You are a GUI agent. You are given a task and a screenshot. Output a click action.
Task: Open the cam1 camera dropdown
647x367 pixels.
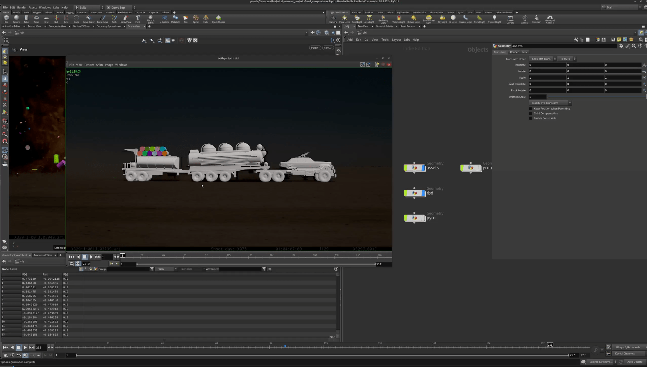328,48
